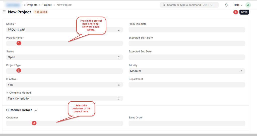
Task: Click the search magnifier icon
Action: pyautogui.click(x=164, y=5)
